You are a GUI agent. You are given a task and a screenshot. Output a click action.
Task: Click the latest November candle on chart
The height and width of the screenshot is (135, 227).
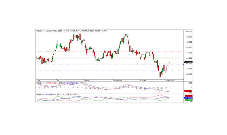169,63
